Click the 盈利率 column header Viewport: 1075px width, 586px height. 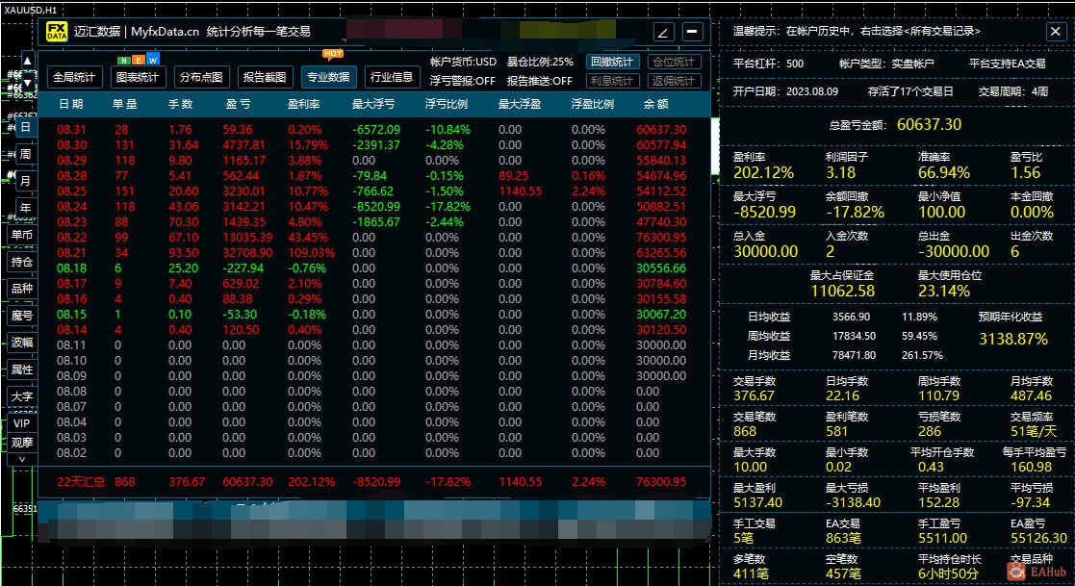[x=305, y=104]
